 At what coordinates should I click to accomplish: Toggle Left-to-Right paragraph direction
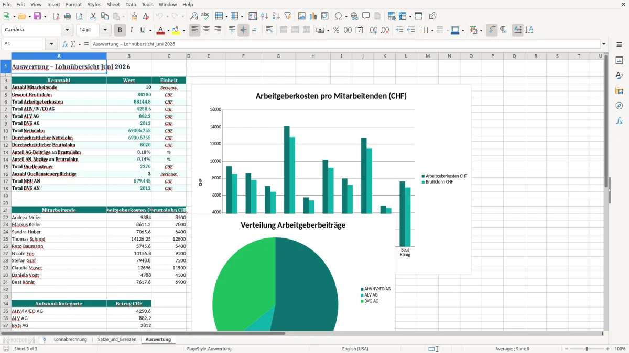(492, 30)
